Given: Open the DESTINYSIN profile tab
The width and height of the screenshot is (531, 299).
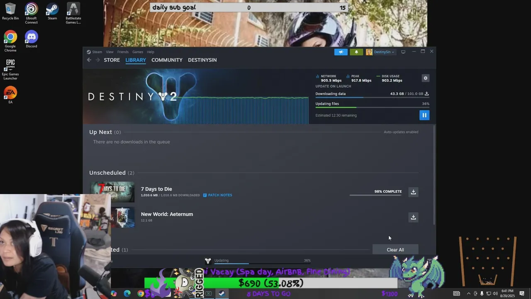Looking at the screenshot, I should (x=202, y=60).
